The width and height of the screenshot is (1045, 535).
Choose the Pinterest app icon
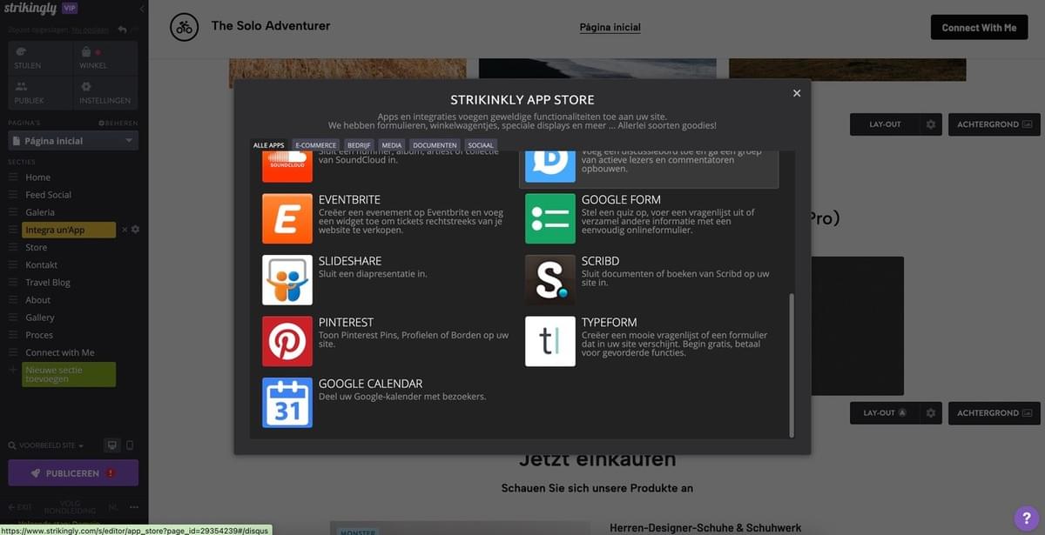[x=287, y=341]
